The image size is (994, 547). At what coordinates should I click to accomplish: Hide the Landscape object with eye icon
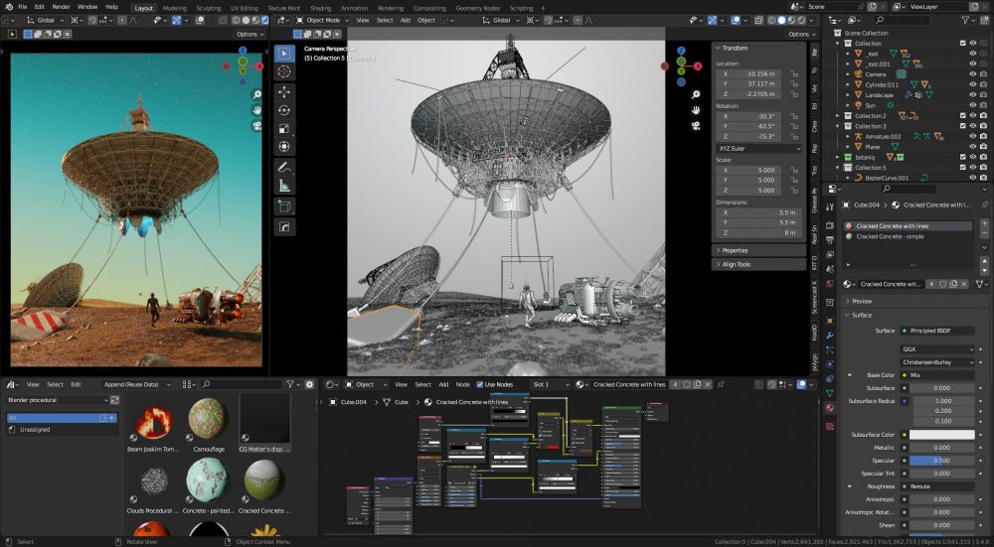tap(973, 95)
